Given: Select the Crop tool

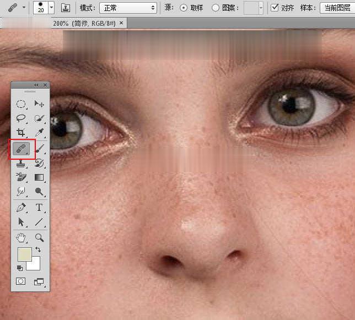Looking at the screenshot, I should pyautogui.click(x=21, y=133).
